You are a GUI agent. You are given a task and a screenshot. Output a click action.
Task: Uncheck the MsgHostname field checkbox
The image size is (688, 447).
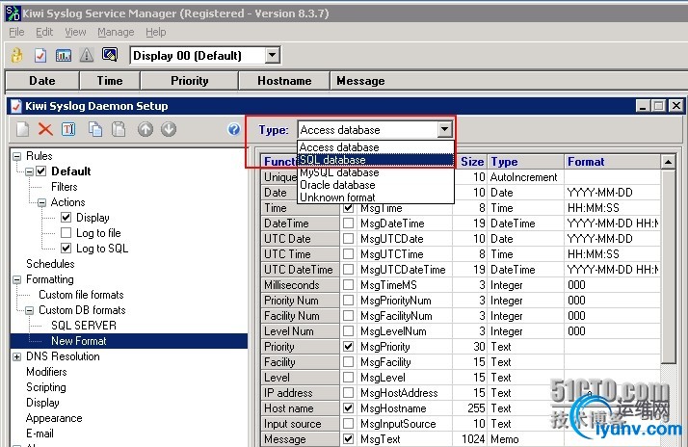click(x=349, y=408)
